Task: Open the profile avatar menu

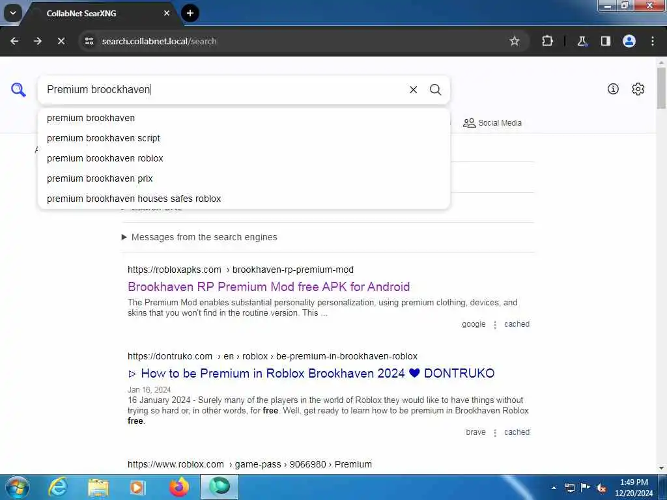Action: (629, 41)
